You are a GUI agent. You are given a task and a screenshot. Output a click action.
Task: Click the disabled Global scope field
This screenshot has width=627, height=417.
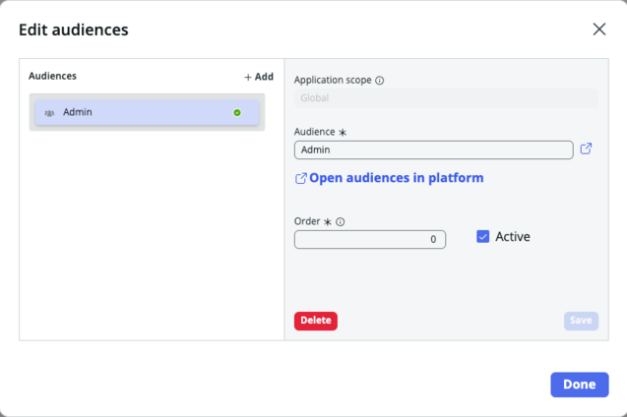pos(446,98)
